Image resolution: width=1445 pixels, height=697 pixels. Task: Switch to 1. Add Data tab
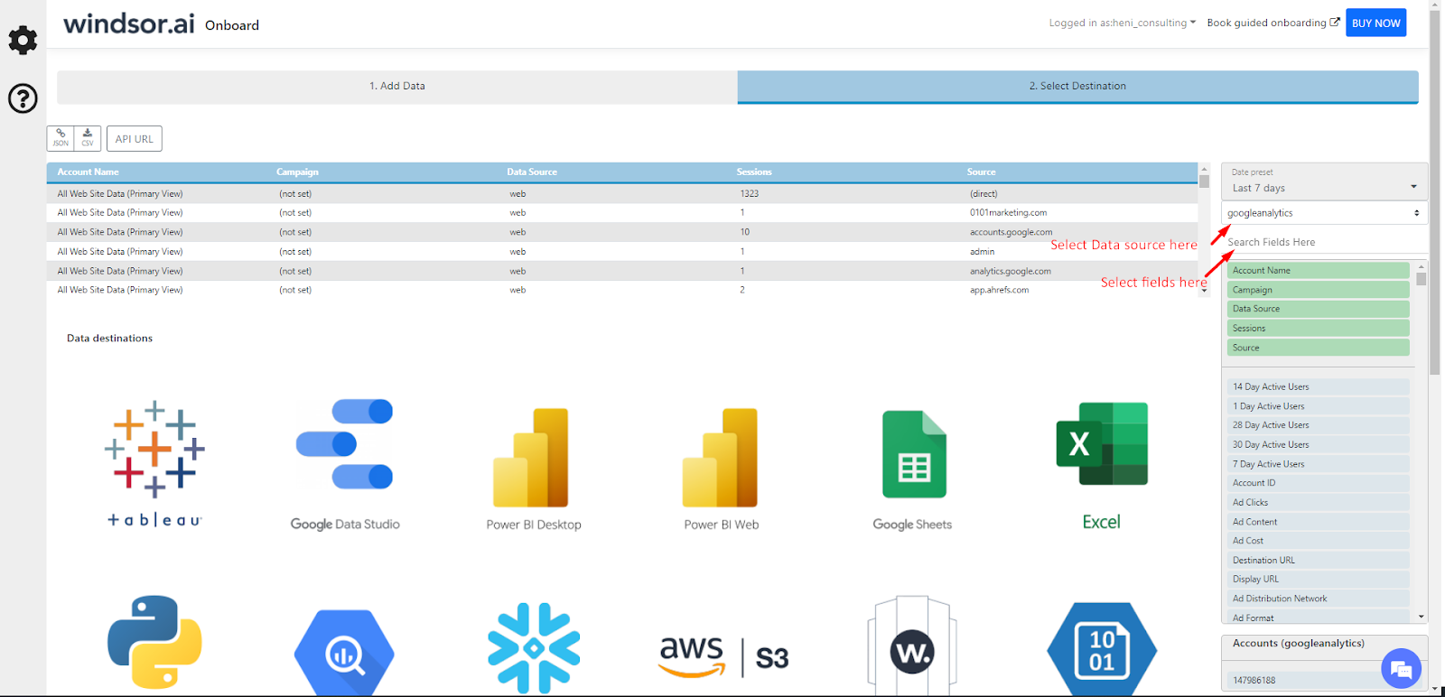tap(397, 87)
